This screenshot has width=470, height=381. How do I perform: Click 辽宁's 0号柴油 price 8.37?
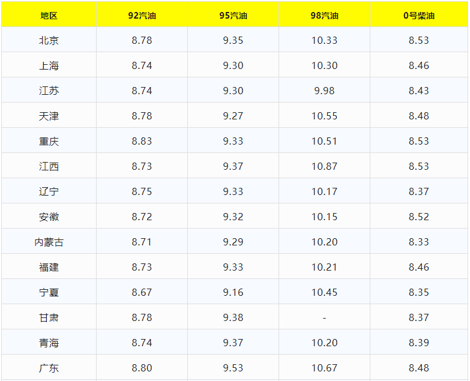pyautogui.click(x=419, y=191)
